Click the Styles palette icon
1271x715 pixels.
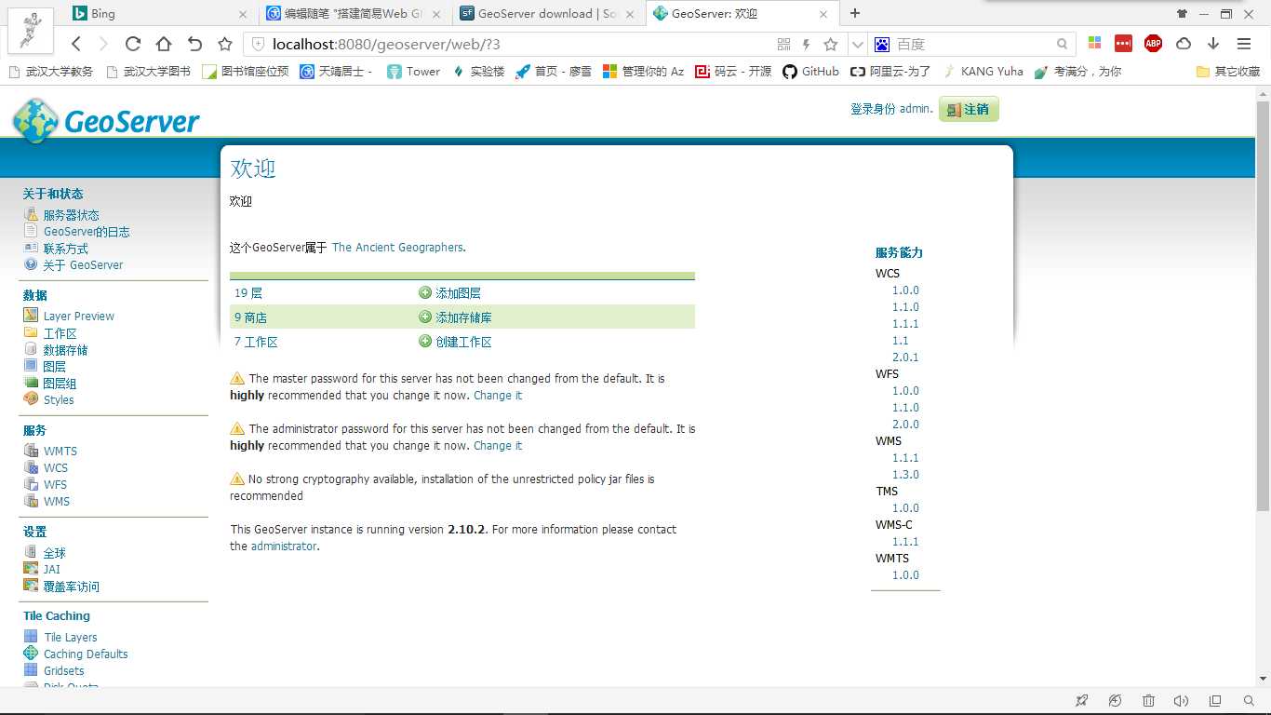click(31, 399)
